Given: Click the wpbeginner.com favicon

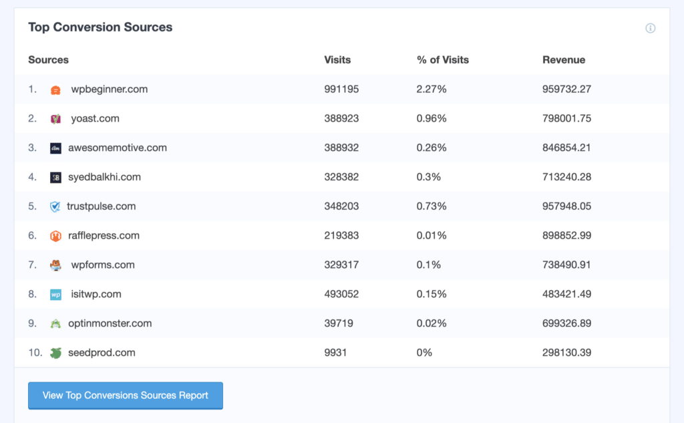Looking at the screenshot, I should click(x=55, y=90).
